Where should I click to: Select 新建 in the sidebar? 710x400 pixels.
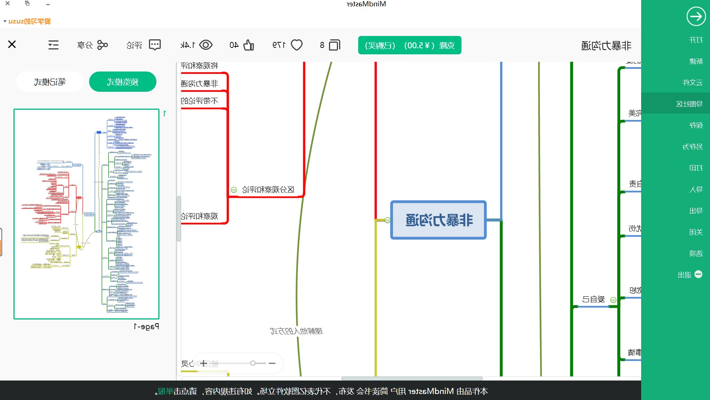(696, 61)
